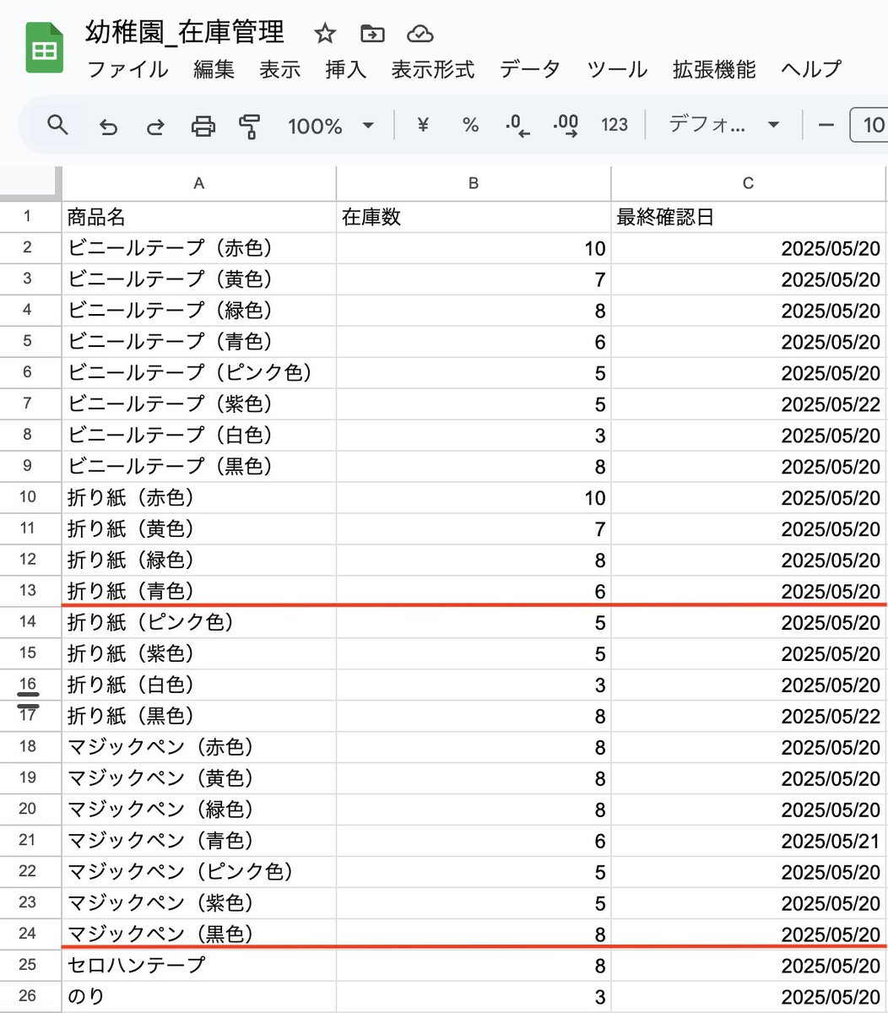This screenshot has width=888, height=1013.
Task: Click the 幼稚園_在庫管理 document title
Action: click(x=185, y=32)
